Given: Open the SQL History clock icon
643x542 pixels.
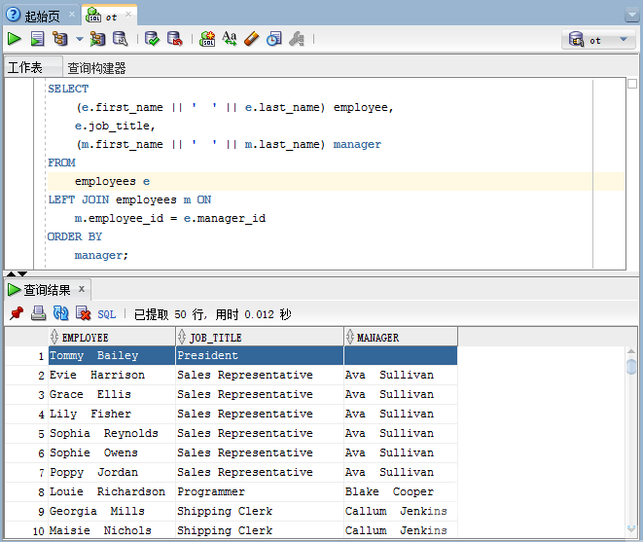Looking at the screenshot, I should pyautogui.click(x=274, y=39).
